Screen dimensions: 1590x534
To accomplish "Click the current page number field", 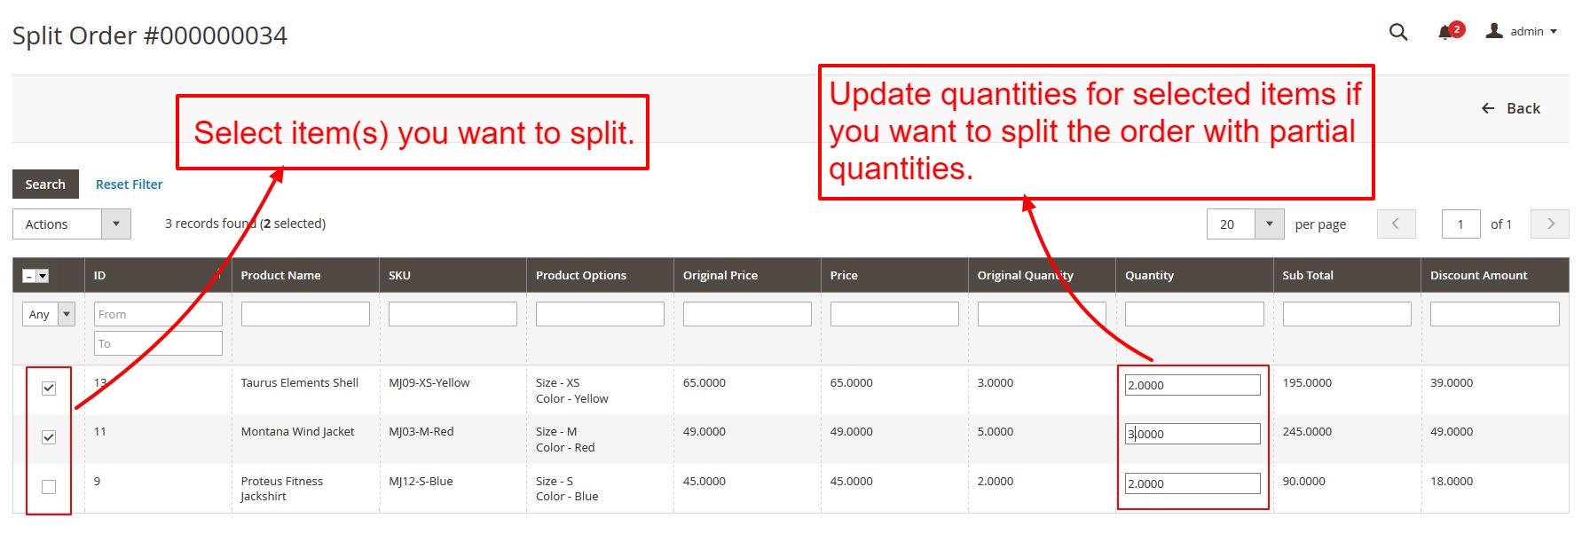I will point(1460,224).
